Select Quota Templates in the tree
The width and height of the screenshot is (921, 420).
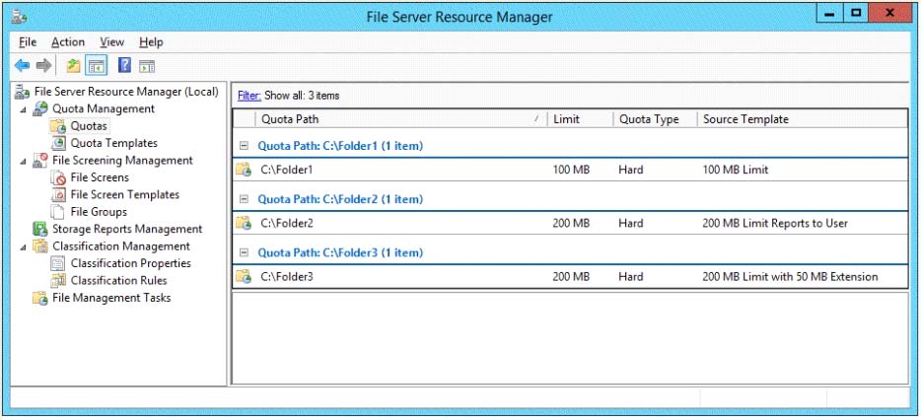point(114,143)
